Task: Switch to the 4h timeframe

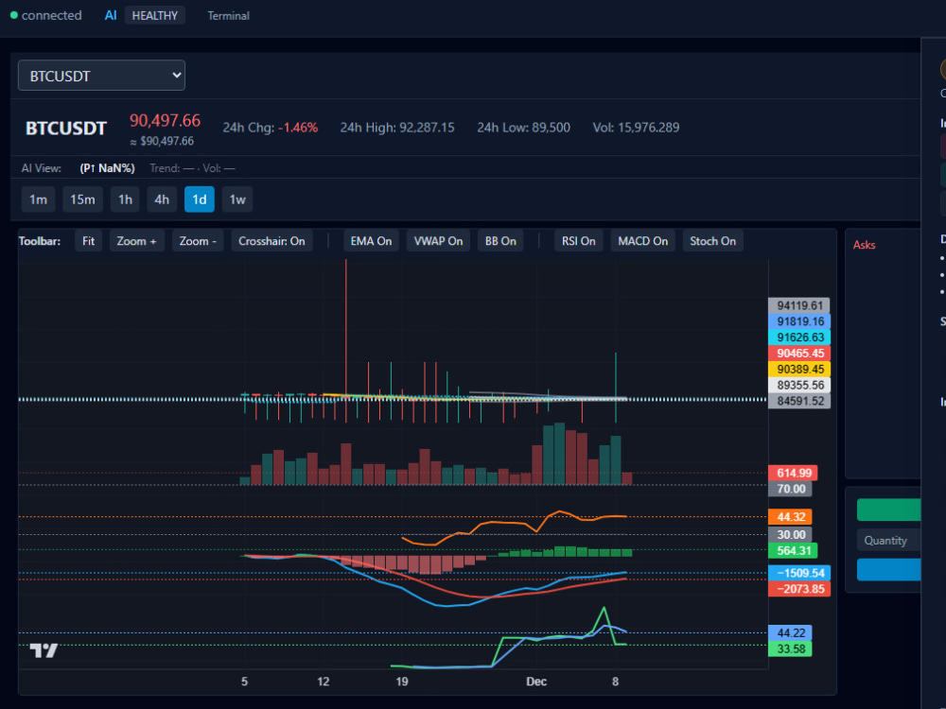Action: (x=162, y=199)
